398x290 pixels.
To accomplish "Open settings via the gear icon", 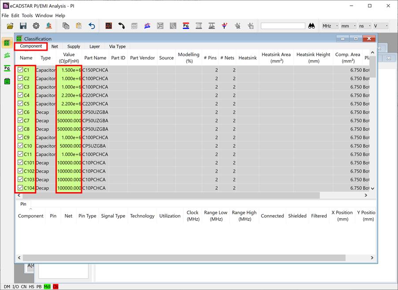I will click(36, 26).
